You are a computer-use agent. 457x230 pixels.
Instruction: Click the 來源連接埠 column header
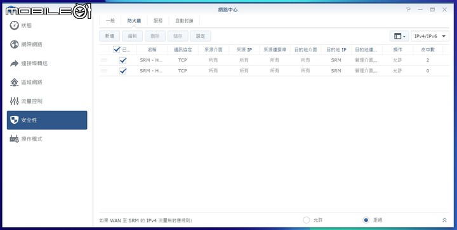pos(275,49)
